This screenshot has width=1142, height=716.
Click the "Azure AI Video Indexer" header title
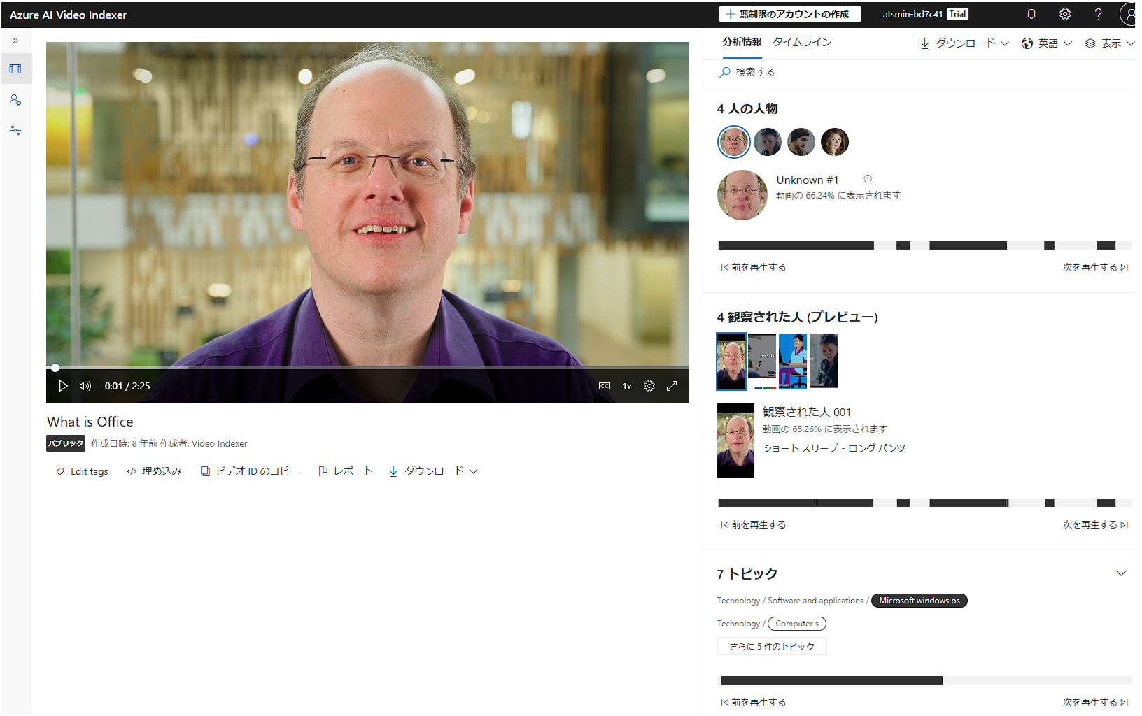click(x=68, y=15)
